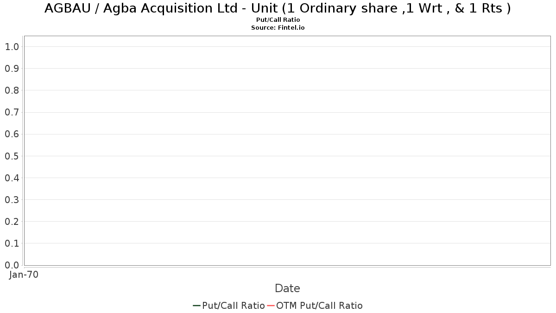Screen dimensions: 556x313
Task: Click the 0.5 y-axis tick label
Action: (12, 156)
